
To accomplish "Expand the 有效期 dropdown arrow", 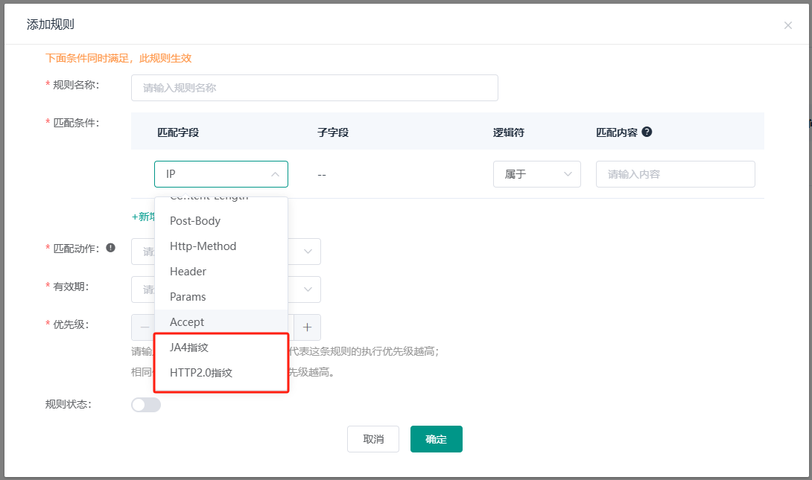I will coord(308,289).
